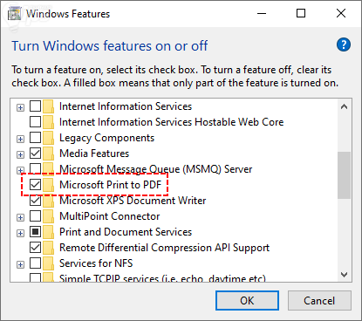Uncheck Microsoft Print to PDF checkbox
Screen dimensions: 362x321
pyautogui.click(x=36, y=185)
